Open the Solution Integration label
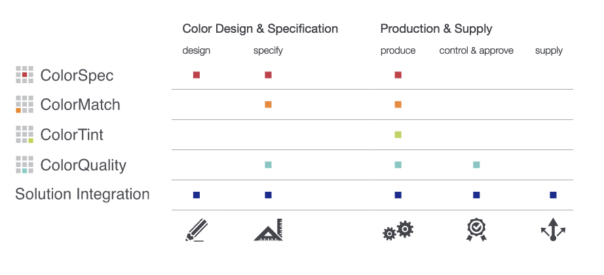The image size is (604, 275). coord(82,194)
